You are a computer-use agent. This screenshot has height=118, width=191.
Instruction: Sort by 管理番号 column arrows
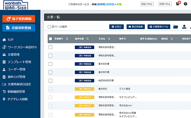[67, 39]
